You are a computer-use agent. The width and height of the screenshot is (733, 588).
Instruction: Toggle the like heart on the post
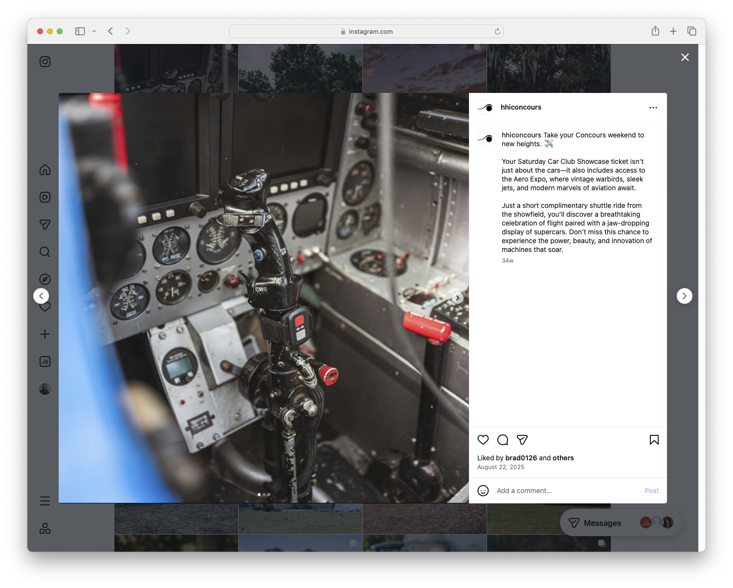(483, 440)
